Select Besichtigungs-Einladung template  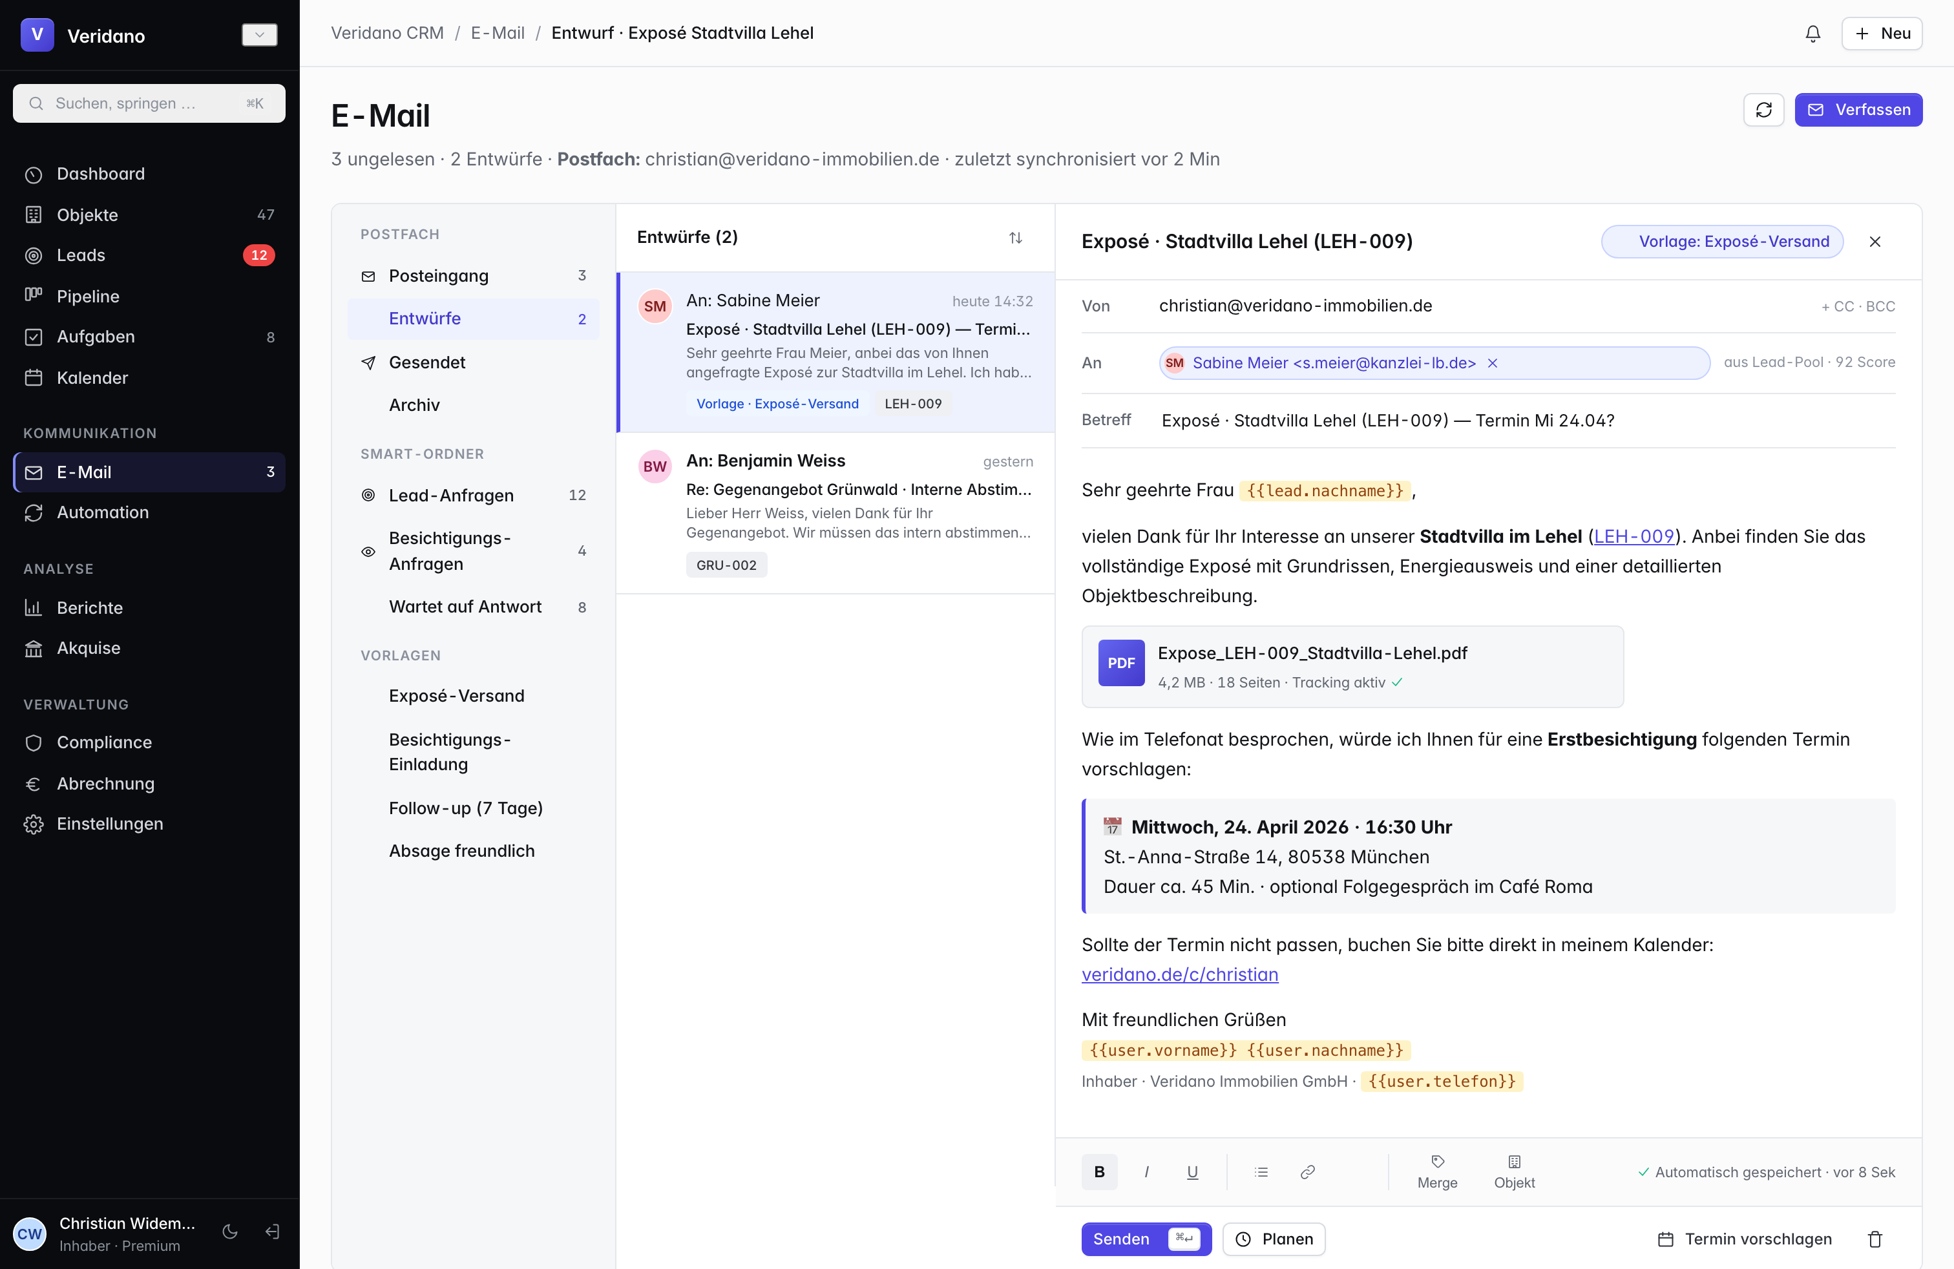(x=473, y=752)
